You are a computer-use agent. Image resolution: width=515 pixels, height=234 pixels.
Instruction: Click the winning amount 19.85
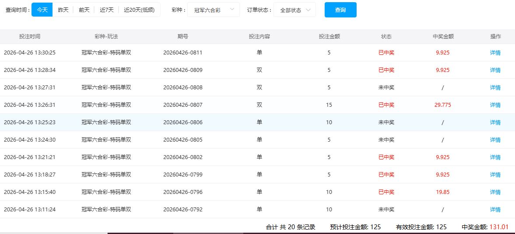[443, 192]
